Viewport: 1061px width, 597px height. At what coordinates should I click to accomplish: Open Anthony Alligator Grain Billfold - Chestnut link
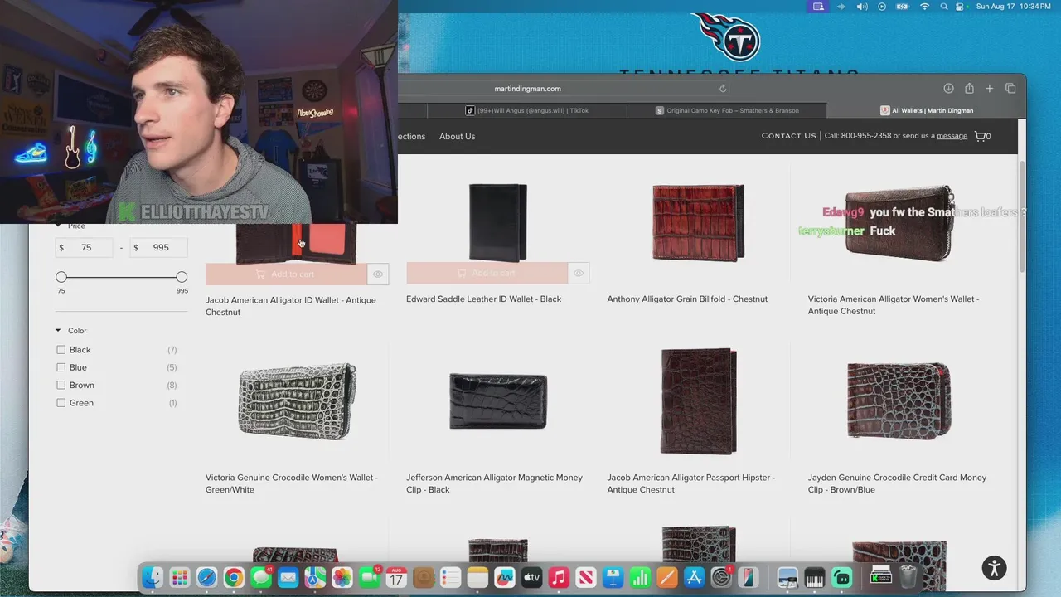(x=687, y=298)
